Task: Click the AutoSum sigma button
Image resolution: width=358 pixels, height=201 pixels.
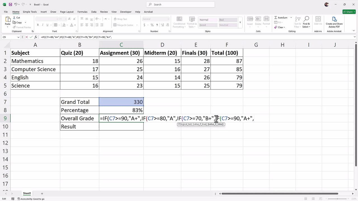Action: coord(281,18)
